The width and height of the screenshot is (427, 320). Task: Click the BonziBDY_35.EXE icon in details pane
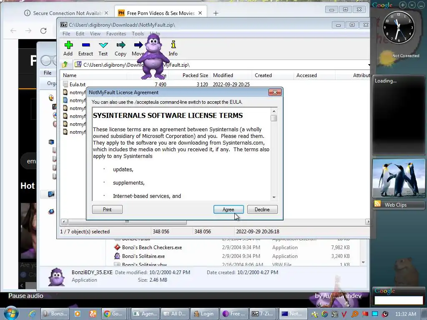coord(57,277)
